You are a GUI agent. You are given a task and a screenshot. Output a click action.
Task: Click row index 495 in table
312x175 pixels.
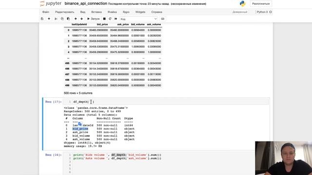(67, 63)
